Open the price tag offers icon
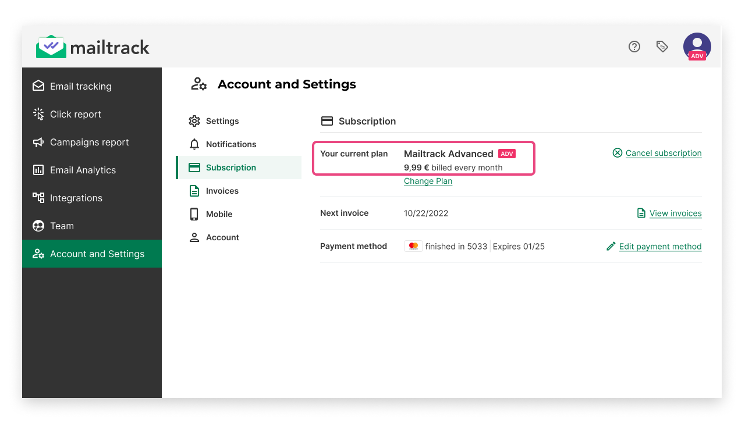Screen dimensions: 745x427 (662, 47)
